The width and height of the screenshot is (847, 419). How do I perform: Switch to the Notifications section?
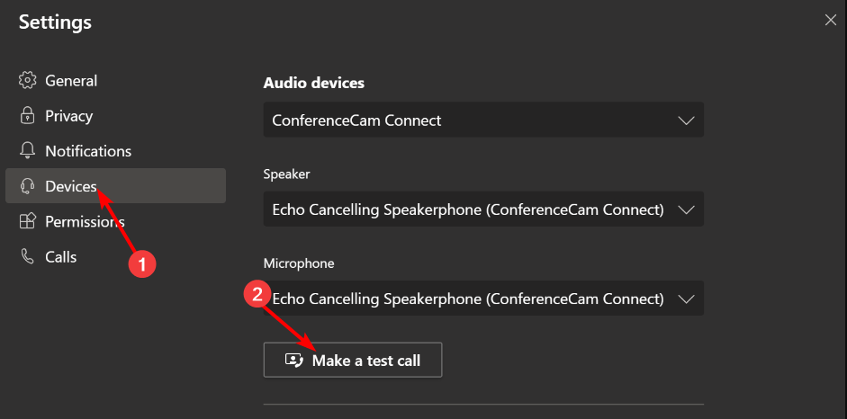coord(115,151)
